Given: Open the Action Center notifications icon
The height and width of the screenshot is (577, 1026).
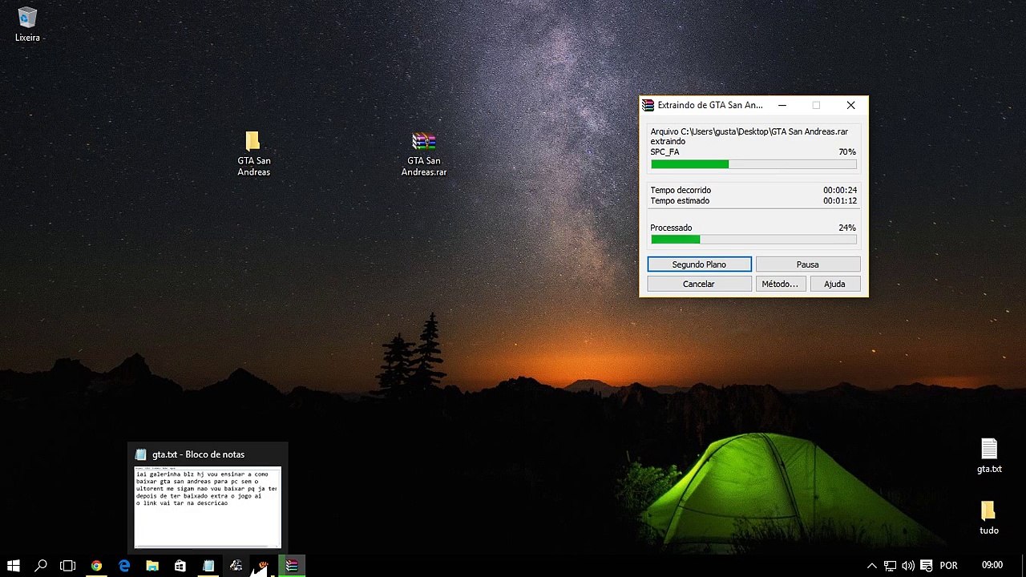Looking at the screenshot, I should 927,566.
